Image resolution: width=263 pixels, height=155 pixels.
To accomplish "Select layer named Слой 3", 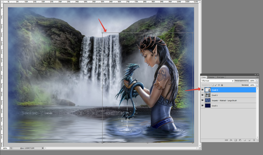I will [214, 95].
